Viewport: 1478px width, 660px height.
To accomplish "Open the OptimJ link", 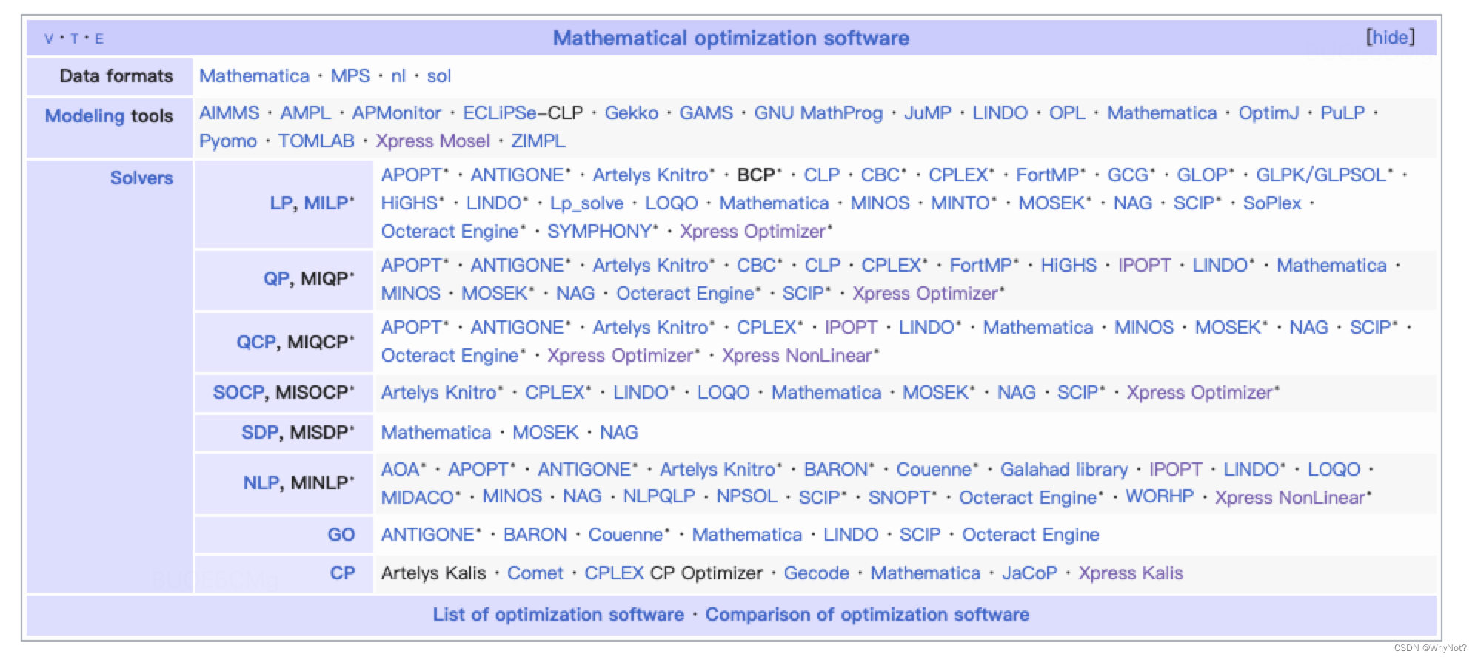I will 1268,113.
